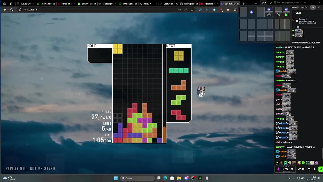Send message with the green Chat button
The width and height of the screenshot is (323, 182).
click(321, 169)
